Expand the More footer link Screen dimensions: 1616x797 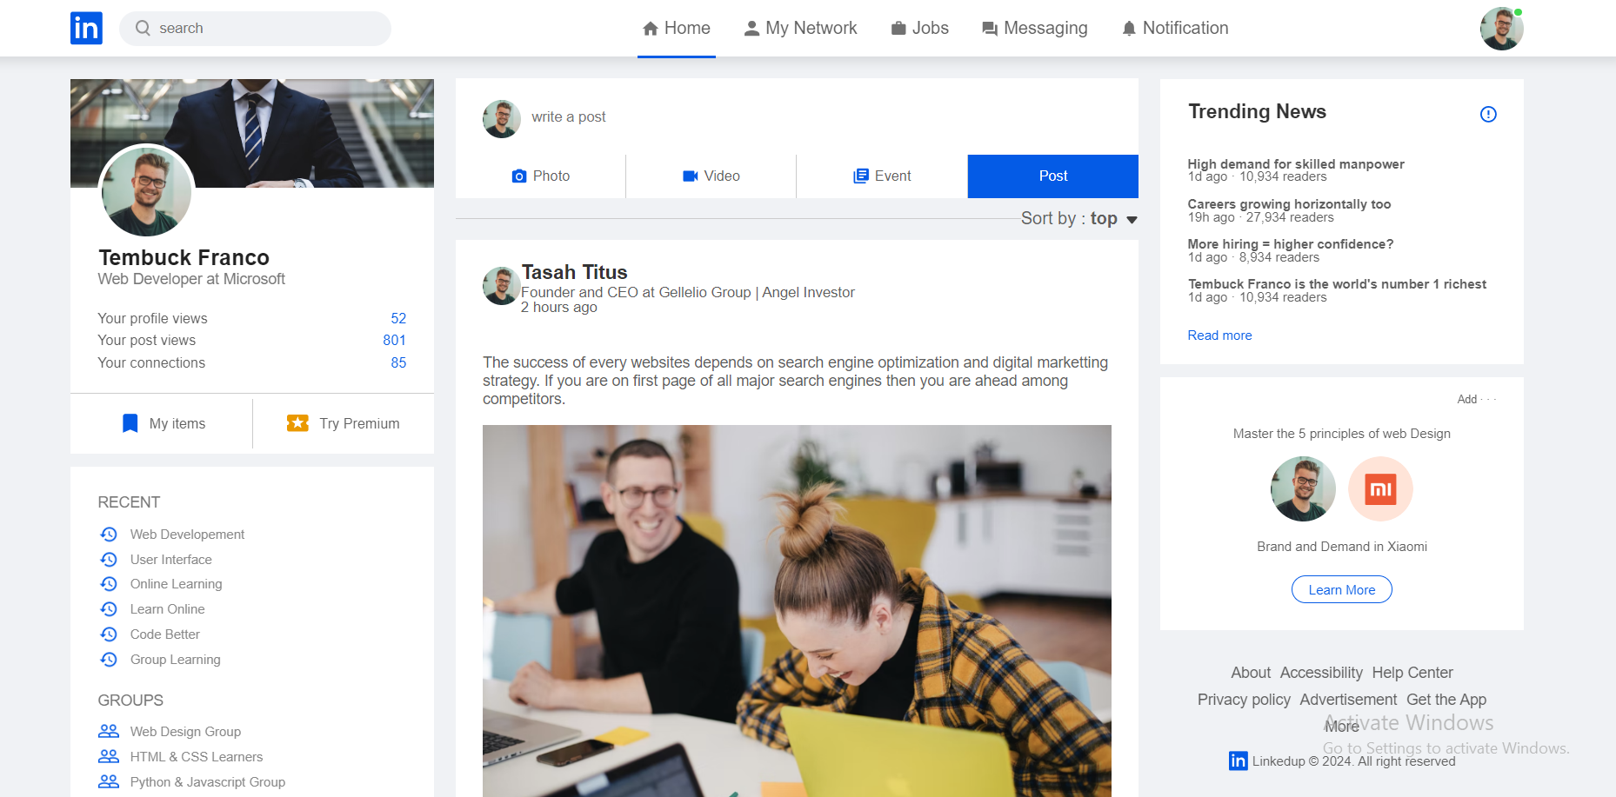[x=1342, y=727]
